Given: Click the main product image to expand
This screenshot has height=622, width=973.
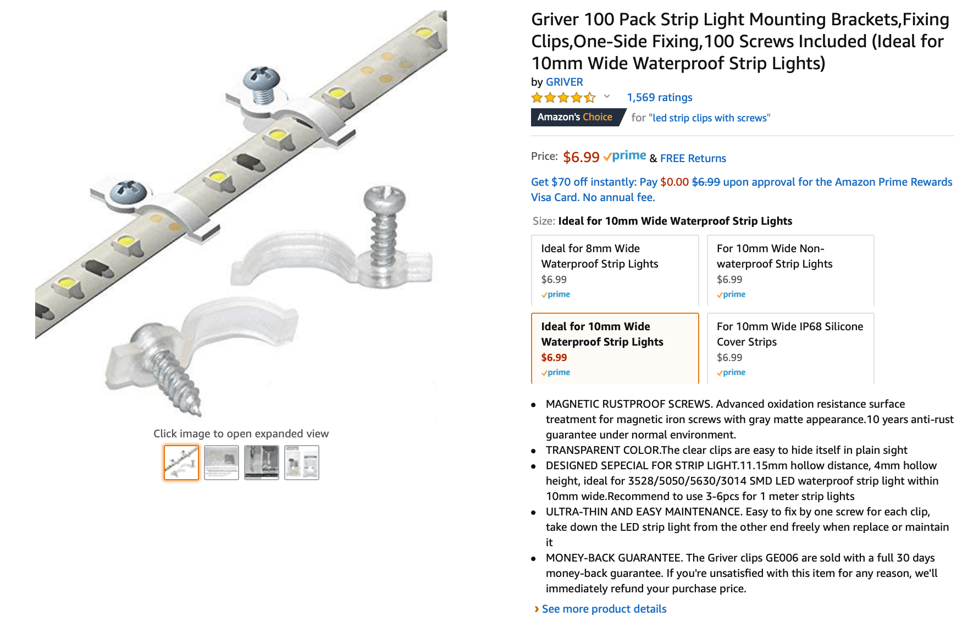Looking at the screenshot, I should point(241,214).
